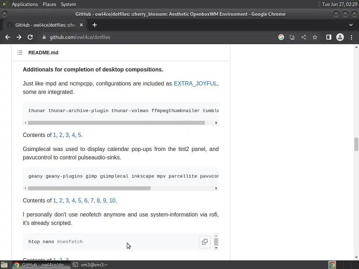
Task: Click the Additionals for completion heading
Action: click(93, 70)
